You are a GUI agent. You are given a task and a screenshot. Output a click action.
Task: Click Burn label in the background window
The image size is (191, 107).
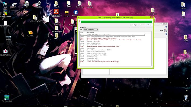point(161,31)
